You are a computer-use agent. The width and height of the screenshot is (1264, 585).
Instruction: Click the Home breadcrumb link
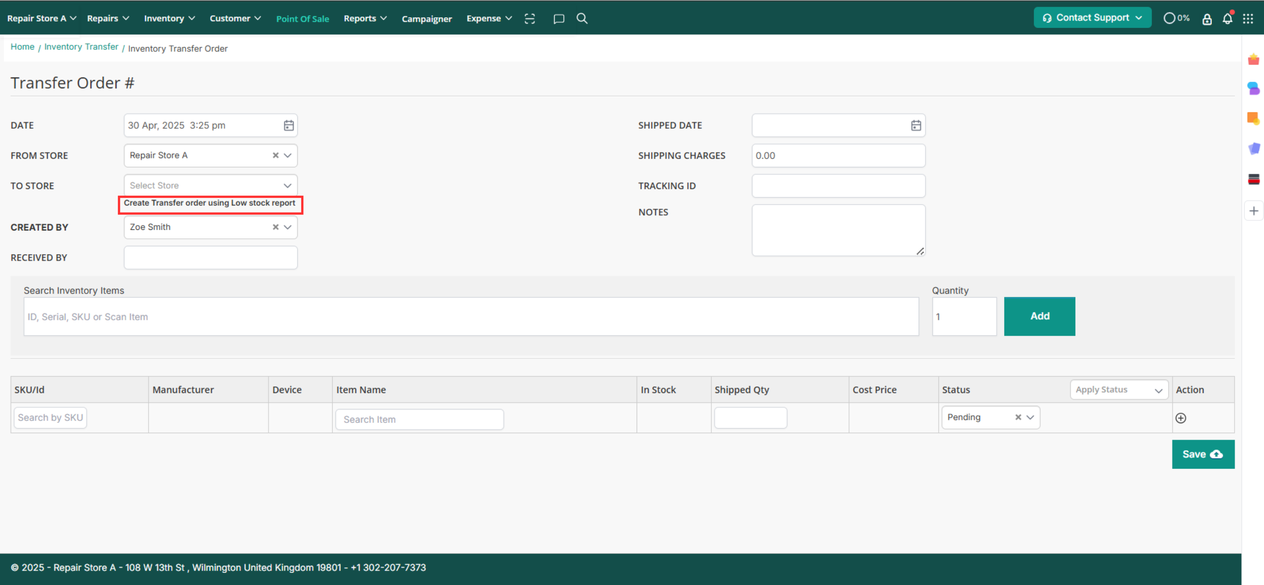point(22,46)
